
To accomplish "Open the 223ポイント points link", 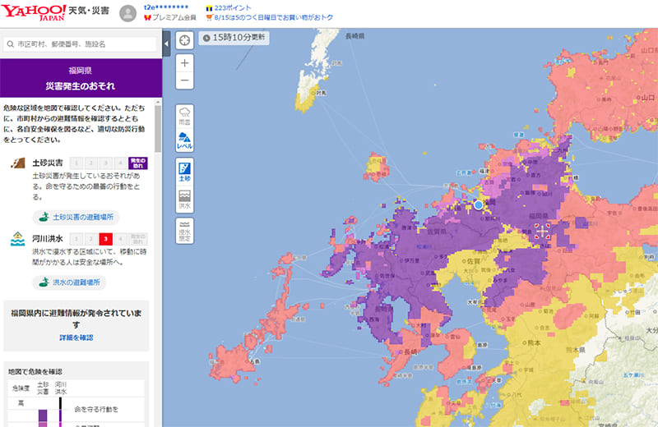I will pos(229,7).
